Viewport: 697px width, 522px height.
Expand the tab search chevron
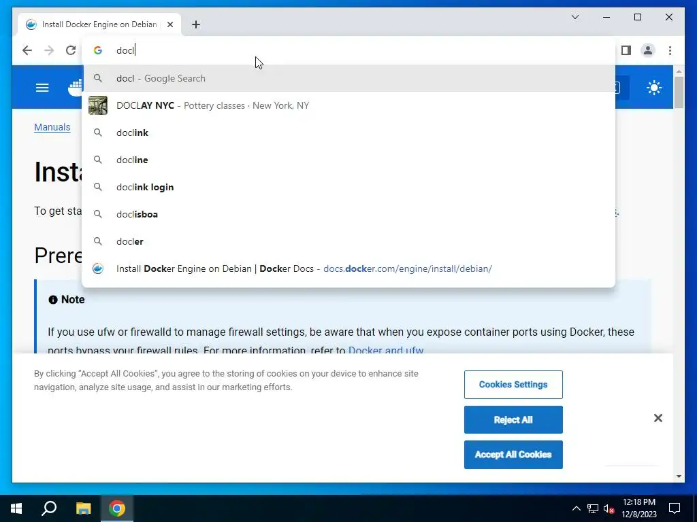click(574, 17)
